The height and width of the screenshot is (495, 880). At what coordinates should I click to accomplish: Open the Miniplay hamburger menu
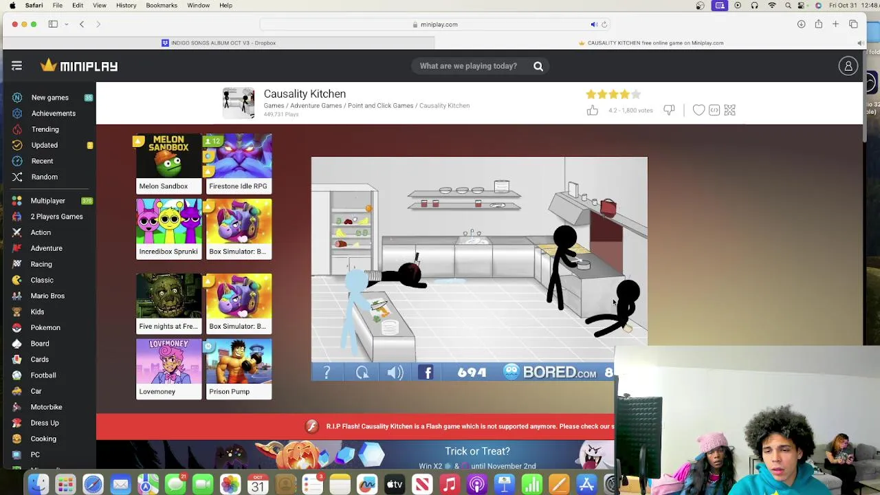(x=16, y=66)
